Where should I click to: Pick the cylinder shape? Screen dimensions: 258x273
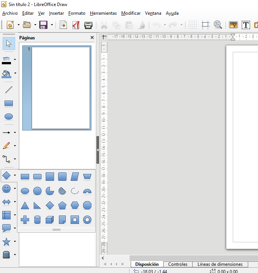37,220
